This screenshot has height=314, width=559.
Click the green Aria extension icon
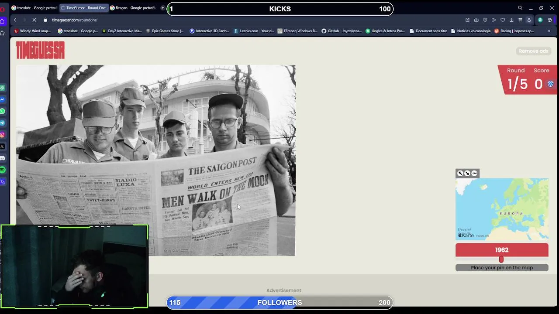[540, 20]
